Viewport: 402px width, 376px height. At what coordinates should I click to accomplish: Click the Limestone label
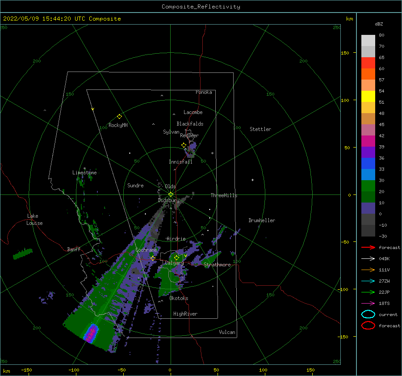pos(84,173)
